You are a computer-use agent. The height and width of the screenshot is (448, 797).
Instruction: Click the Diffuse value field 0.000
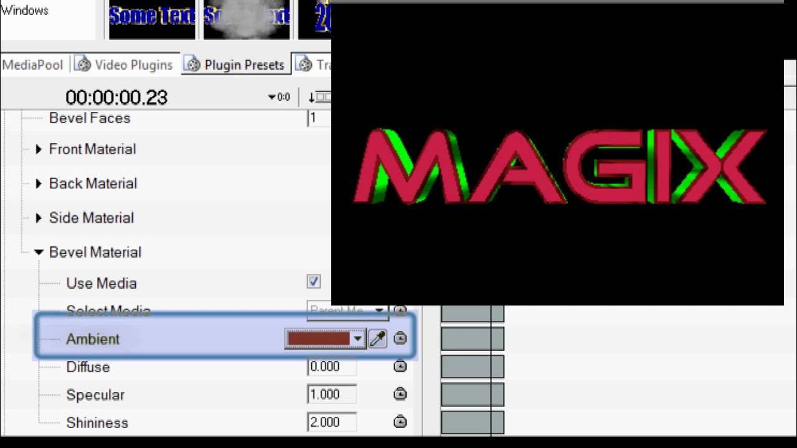point(332,366)
